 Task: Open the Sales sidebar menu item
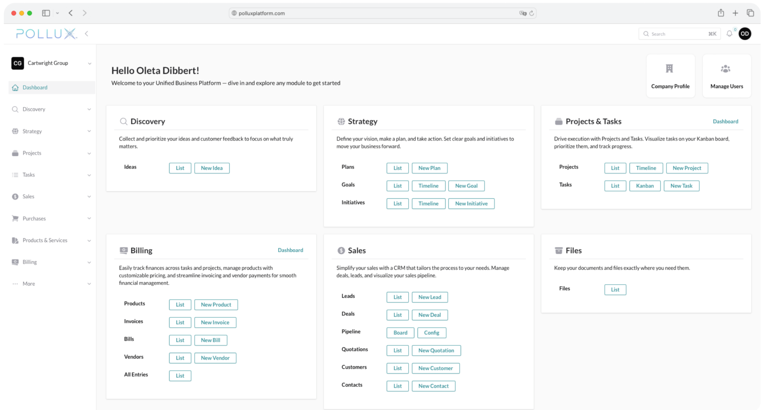28,197
